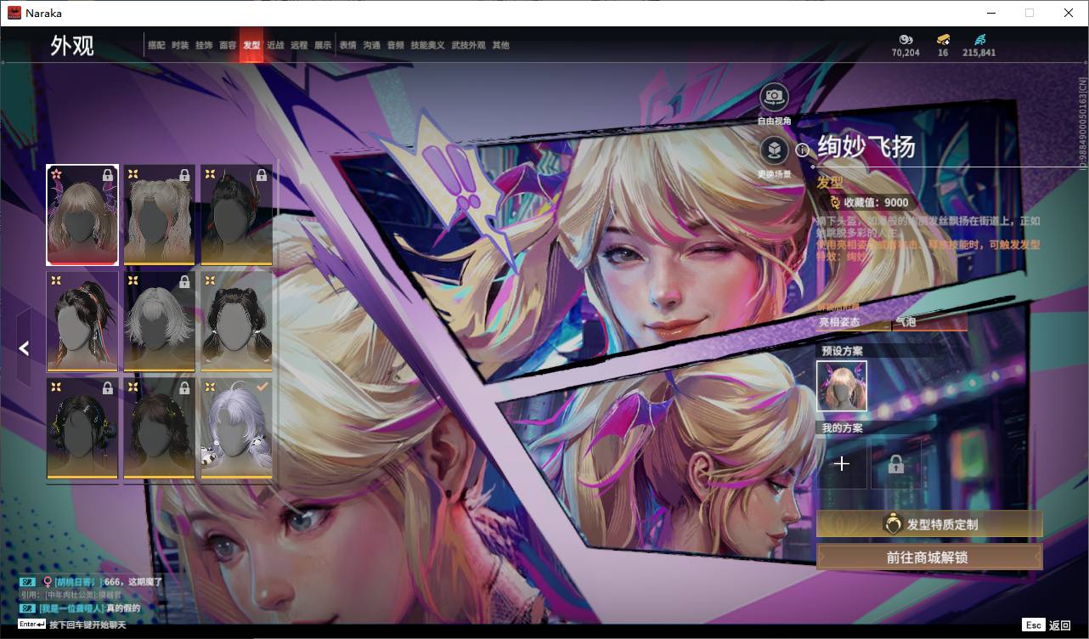Viewport: 1089px width, 639px height.
Task: Pick the black hairstyle with star clips
Action: coord(82,428)
